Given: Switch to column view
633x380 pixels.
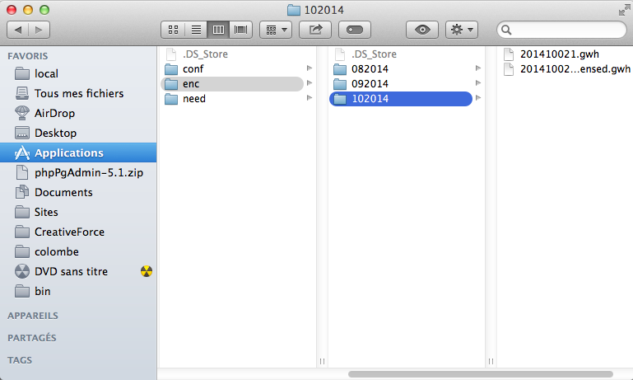Looking at the screenshot, I should 218,30.
